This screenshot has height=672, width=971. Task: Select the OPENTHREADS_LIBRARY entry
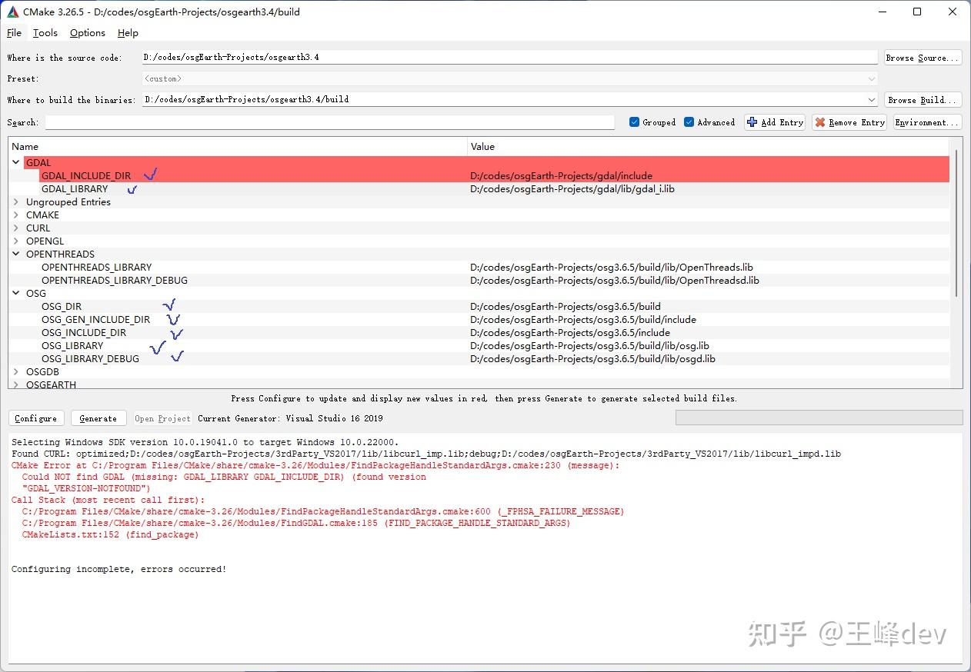(97, 267)
